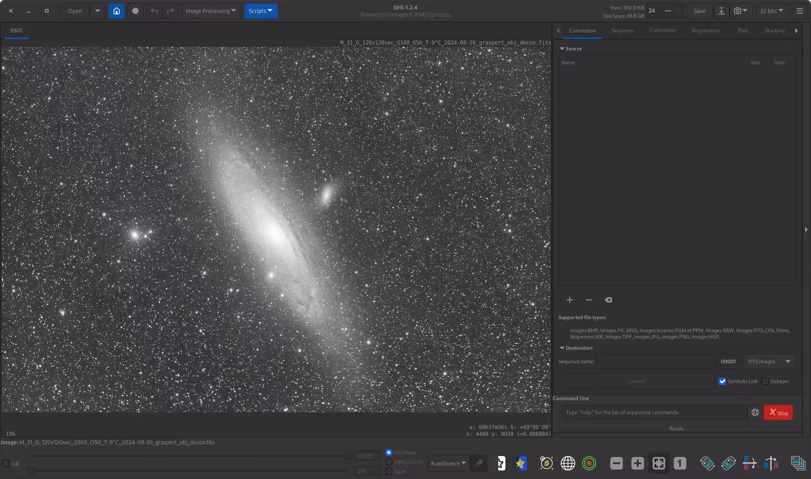811x479 pixels.
Task: Take a snapshot with camera icon
Action: 740,11
